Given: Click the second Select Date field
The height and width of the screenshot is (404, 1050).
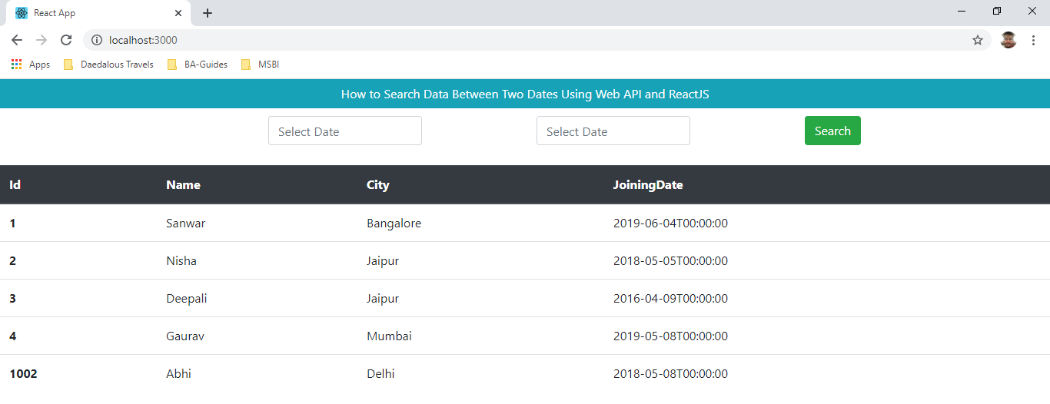Looking at the screenshot, I should (613, 131).
